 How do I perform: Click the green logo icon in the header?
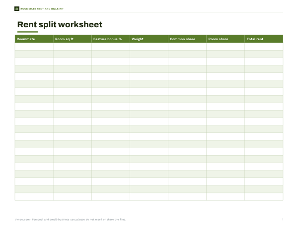pos(17,9)
